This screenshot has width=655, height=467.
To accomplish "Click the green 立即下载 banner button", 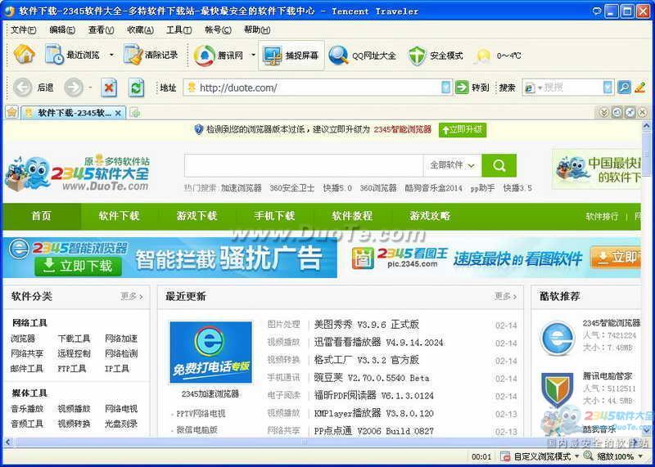I will point(78,266).
